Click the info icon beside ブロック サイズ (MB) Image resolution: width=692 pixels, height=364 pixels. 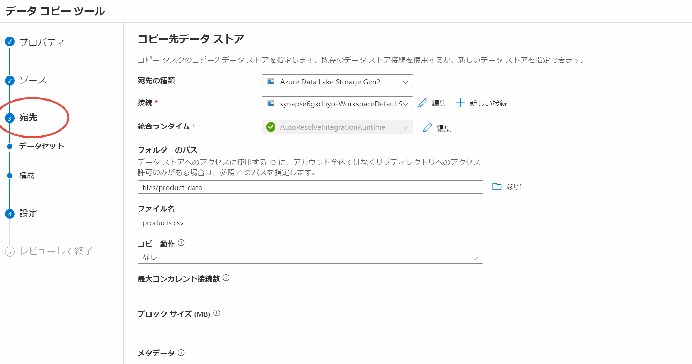(x=217, y=313)
